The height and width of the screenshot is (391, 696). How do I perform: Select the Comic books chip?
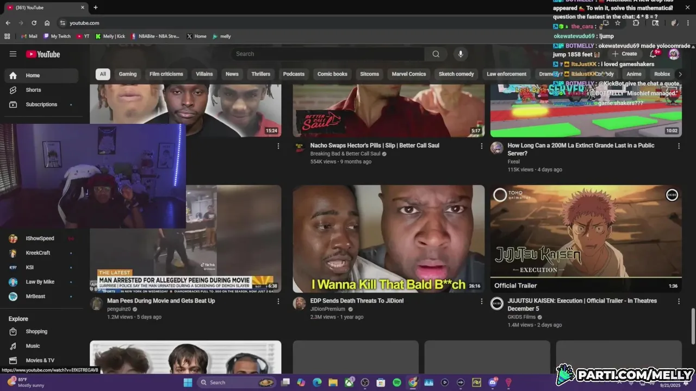332,74
